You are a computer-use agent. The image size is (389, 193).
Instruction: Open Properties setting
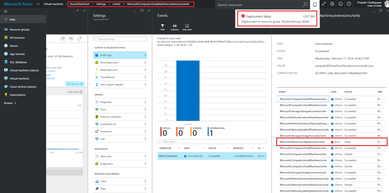point(120,102)
